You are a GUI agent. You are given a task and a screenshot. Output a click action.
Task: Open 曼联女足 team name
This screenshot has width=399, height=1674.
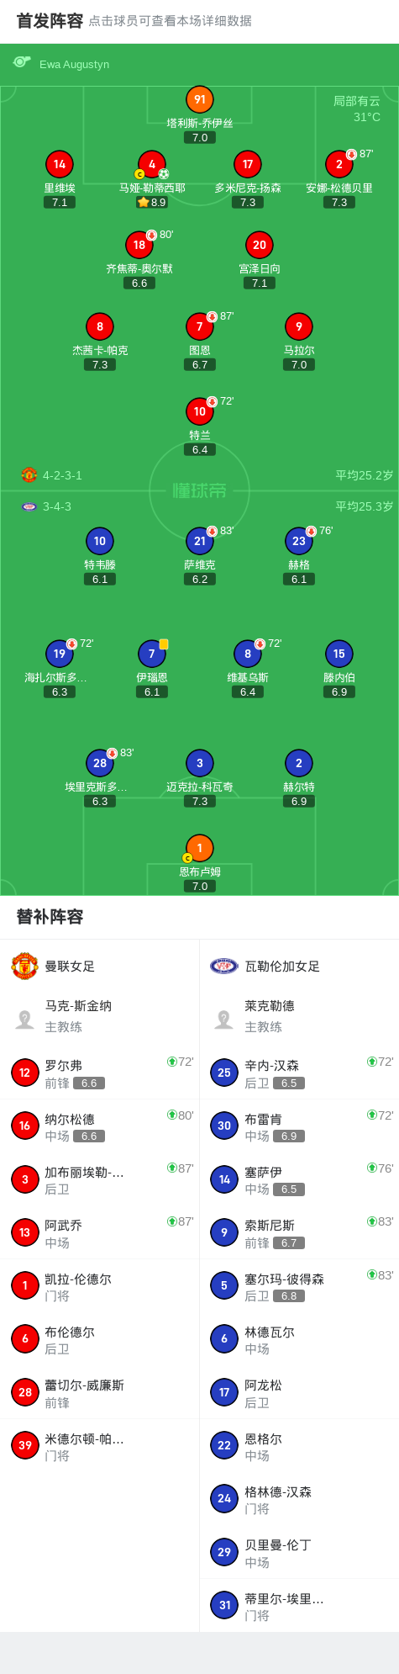tap(70, 967)
